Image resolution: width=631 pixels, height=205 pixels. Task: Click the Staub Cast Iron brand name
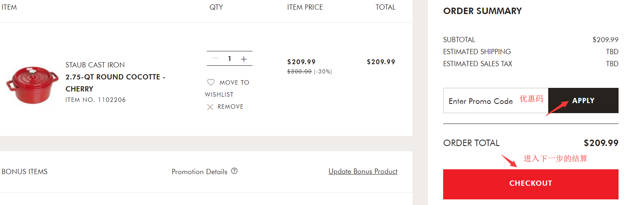click(95, 65)
